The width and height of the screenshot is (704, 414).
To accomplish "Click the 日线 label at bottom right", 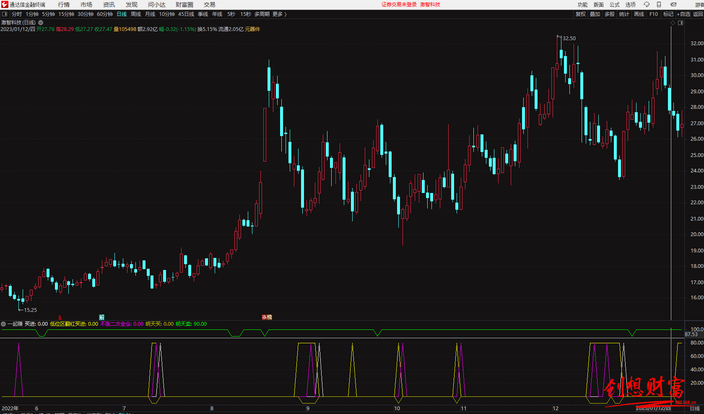I will [x=695, y=409].
